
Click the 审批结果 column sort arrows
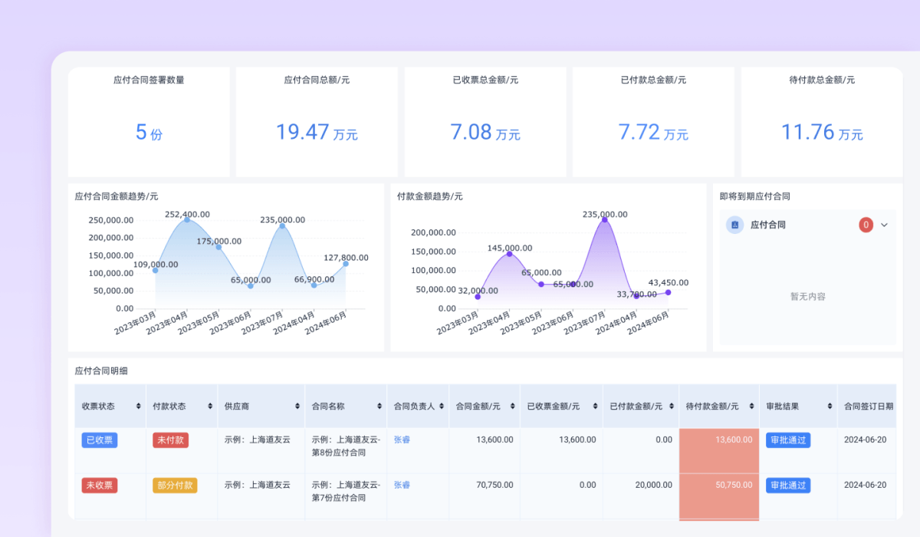tap(830, 406)
